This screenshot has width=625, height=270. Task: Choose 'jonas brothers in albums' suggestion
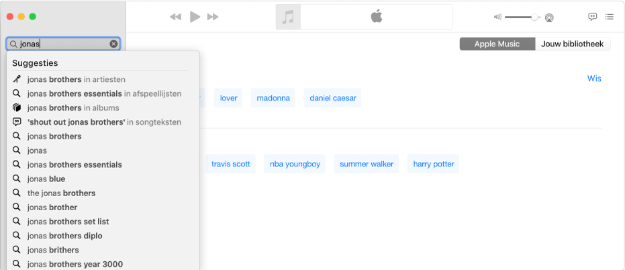pos(73,107)
